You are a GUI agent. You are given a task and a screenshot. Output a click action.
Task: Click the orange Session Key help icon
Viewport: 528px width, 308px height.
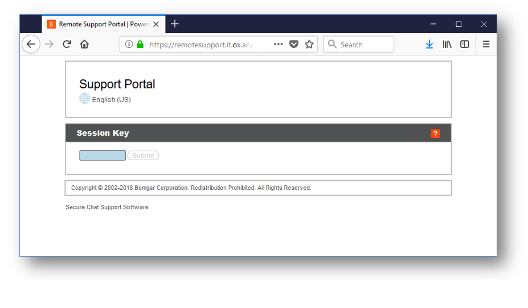point(435,133)
